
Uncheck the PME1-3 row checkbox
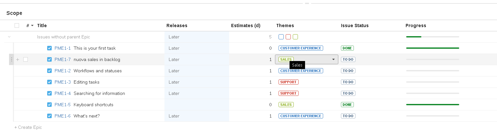point(49,82)
